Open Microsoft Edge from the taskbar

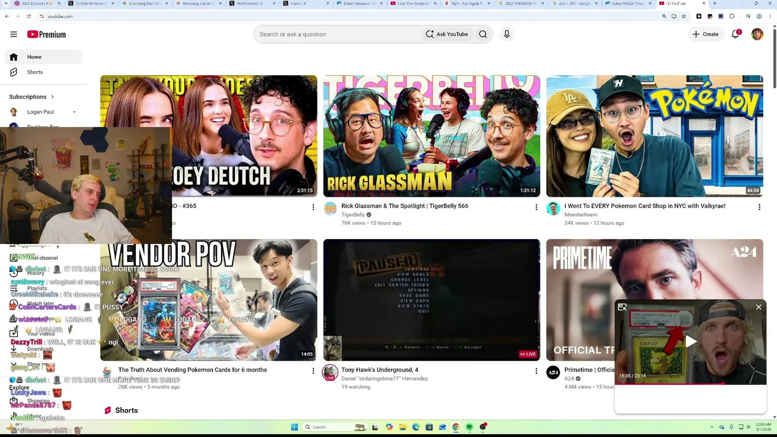tap(416, 427)
